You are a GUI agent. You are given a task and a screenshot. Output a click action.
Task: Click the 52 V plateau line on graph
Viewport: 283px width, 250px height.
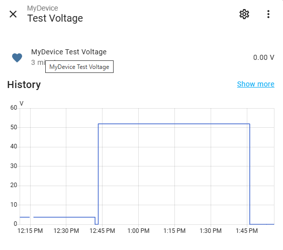[174, 124]
